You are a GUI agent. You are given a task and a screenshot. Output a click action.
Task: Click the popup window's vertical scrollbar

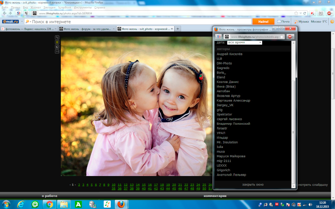[293, 111]
